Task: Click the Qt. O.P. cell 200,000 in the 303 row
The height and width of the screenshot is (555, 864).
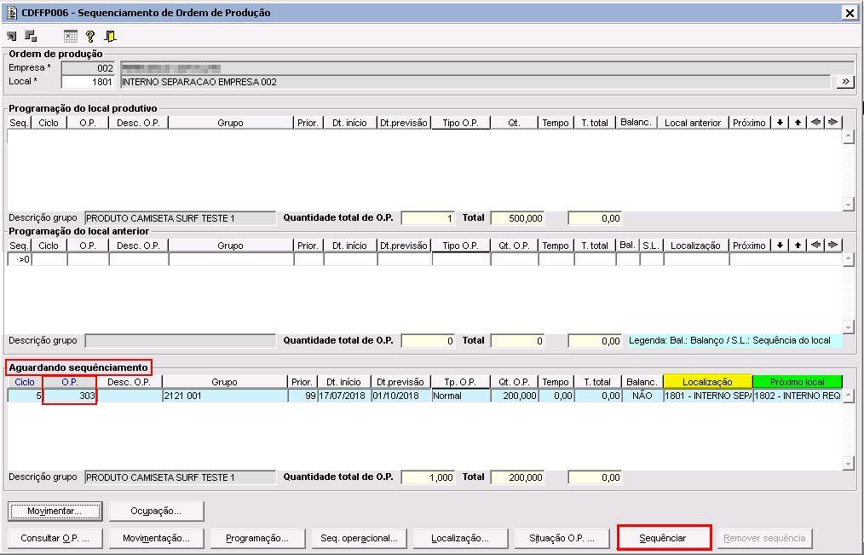Action: click(514, 396)
